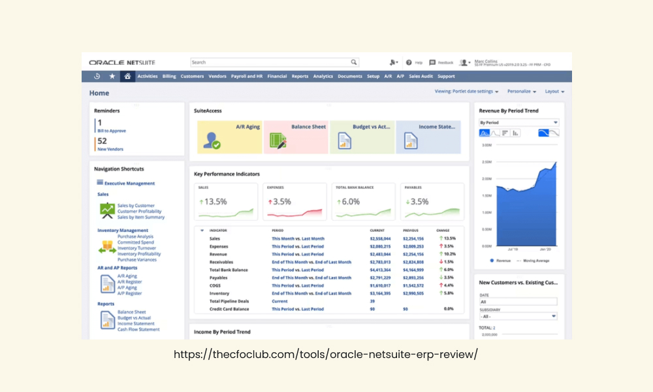Collapse the KPI table indicator arrow
The height and width of the screenshot is (392, 653).
(x=202, y=231)
